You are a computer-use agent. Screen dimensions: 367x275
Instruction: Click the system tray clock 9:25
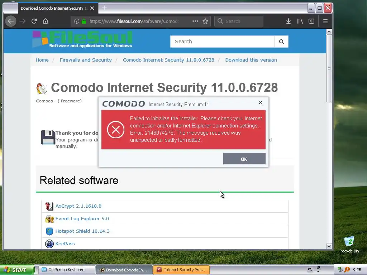357,270
